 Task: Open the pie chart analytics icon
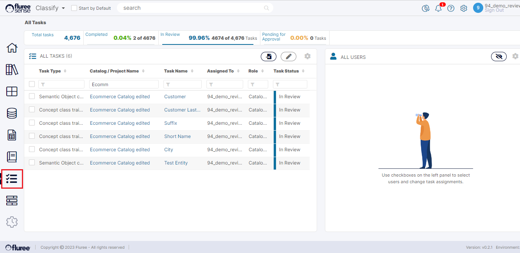coord(426,8)
